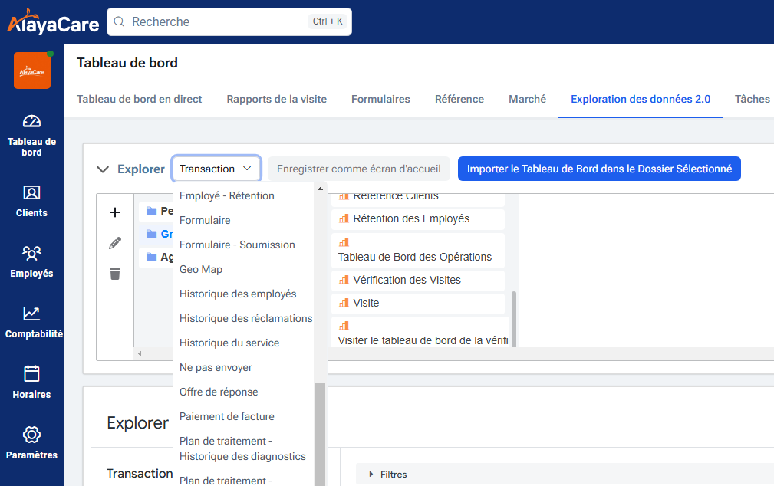This screenshot has width=774, height=486.
Task: Open Visiter le tableau de bord item
Action: tap(420, 333)
